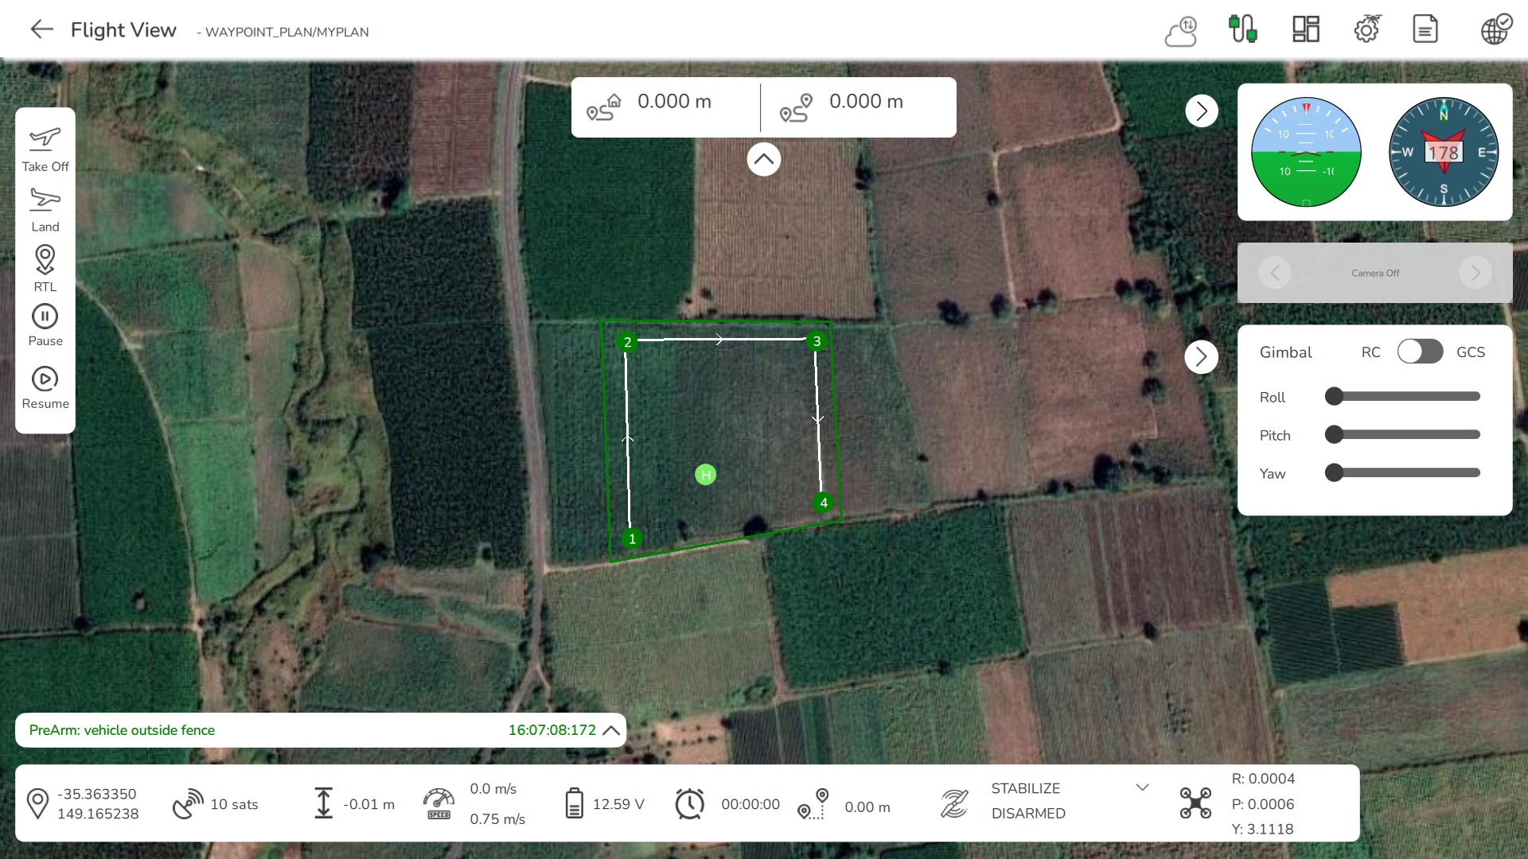Open the dashboard layout icon
The height and width of the screenshot is (859, 1528).
1305,29
